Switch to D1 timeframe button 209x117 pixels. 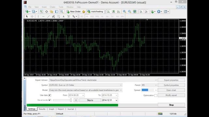coord(112,17)
